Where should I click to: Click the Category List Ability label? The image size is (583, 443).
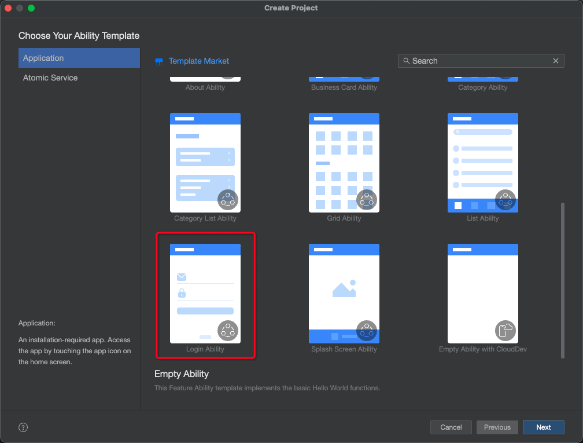(205, 218)
